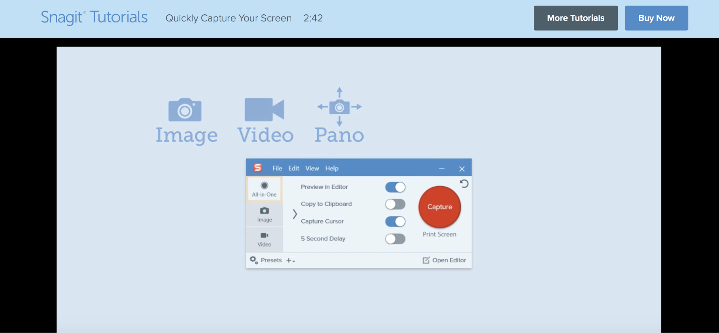Image resolution: width=719 pixels, height=333 pixels.
Task: Click the large Video camcorder icon
Action: (x=264, y=109)
